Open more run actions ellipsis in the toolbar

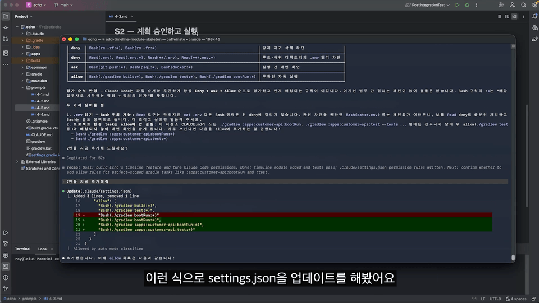pos(477,5)
